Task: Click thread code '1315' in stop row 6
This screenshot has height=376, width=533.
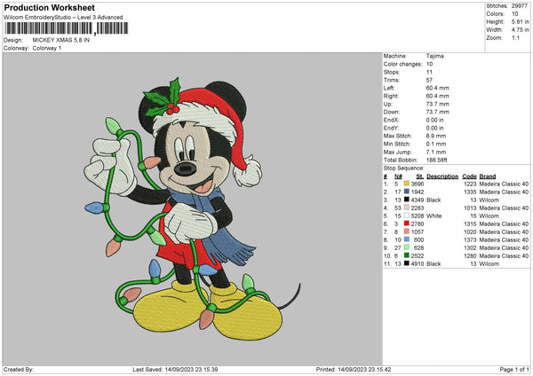Action: coord(470,223)
